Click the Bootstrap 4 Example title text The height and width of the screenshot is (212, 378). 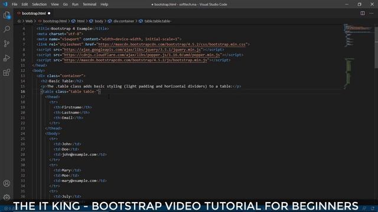pos(71,29)
